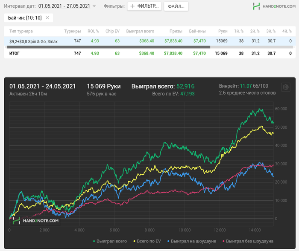
Task: Click the $368.40 value in Spin & Go row
Action: (x=147, y=41)
